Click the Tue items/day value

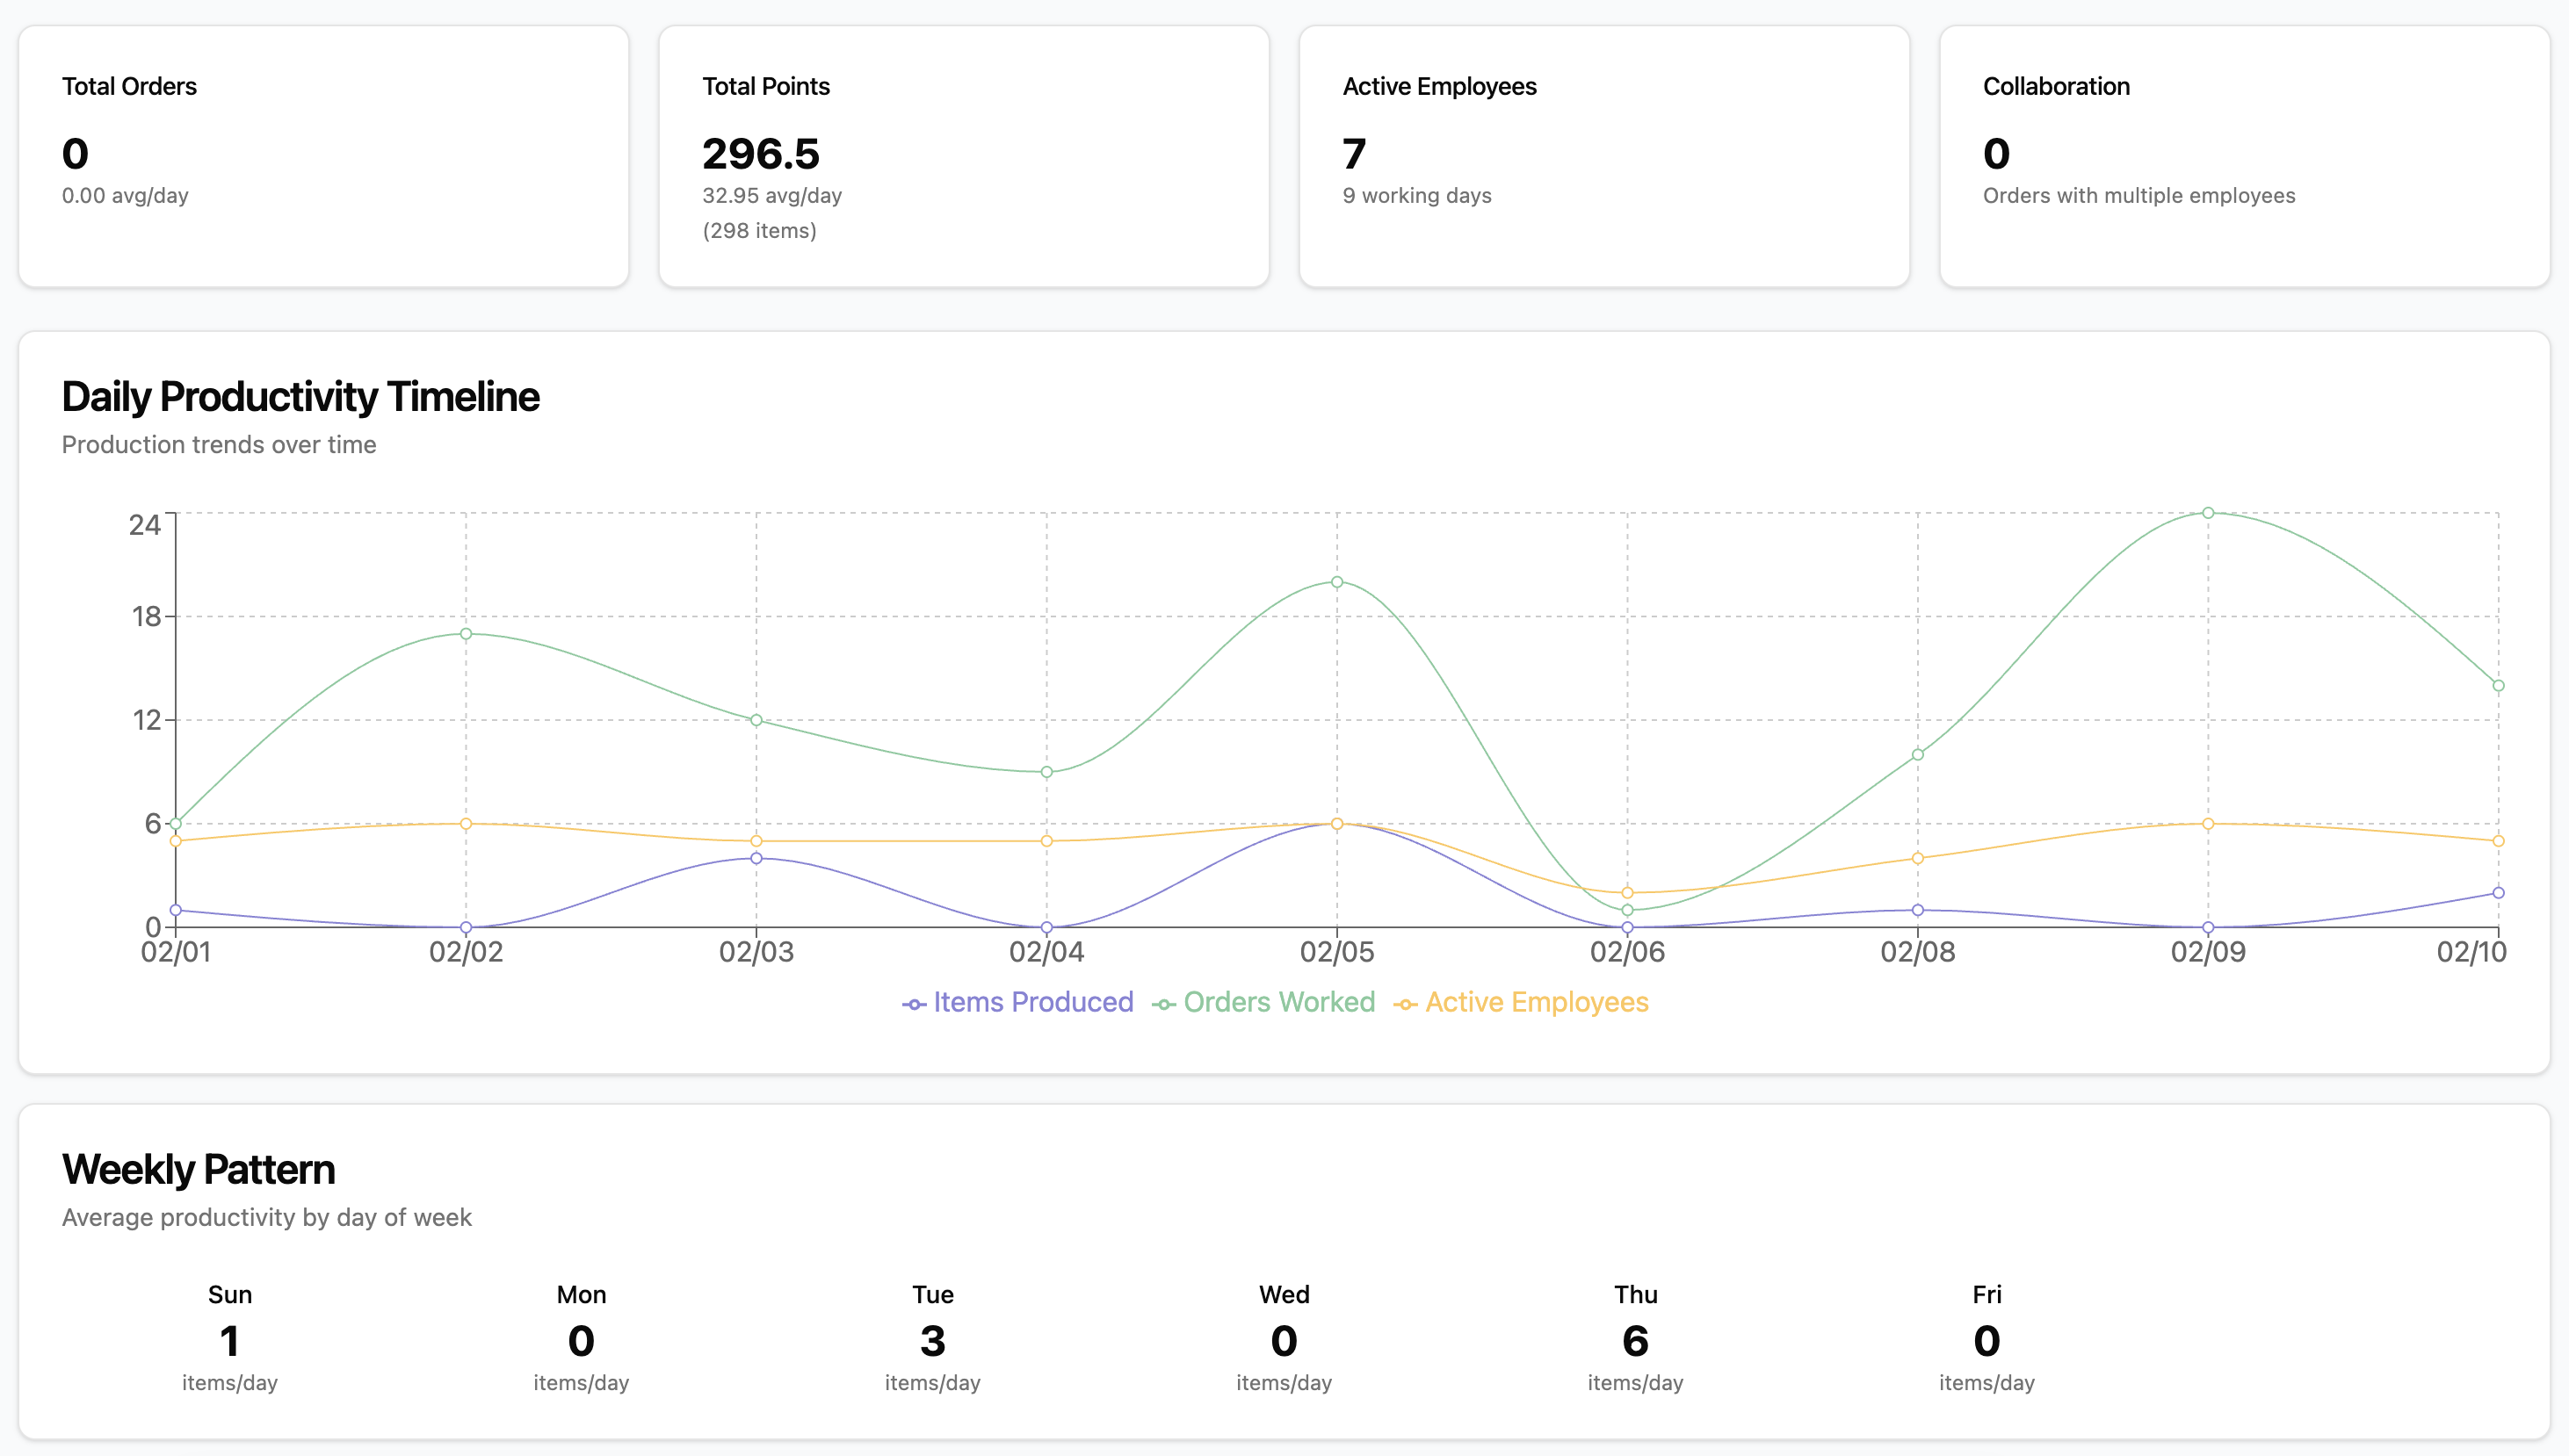coord(932,1383)
